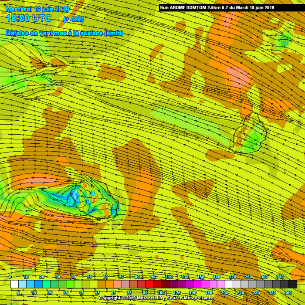Screen dimensions: 305x305
Task: Pick the bright red 90 km/h legend swatch
Action: (149, 284)
